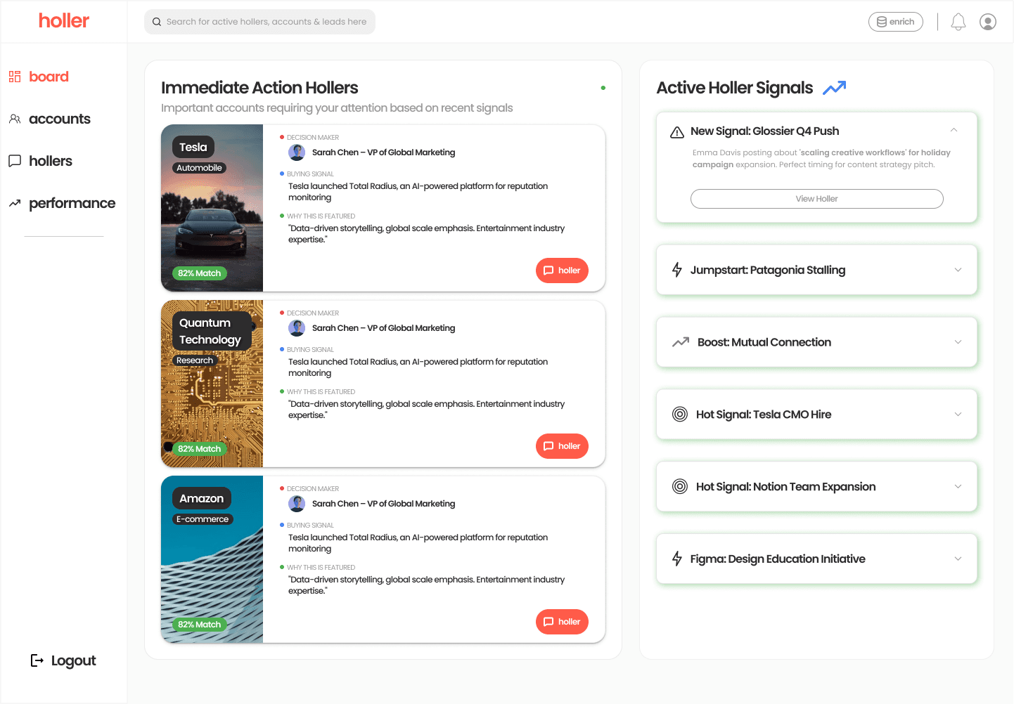Click the holler logo
Viewport: 1014px width, 704px height.
64,21
